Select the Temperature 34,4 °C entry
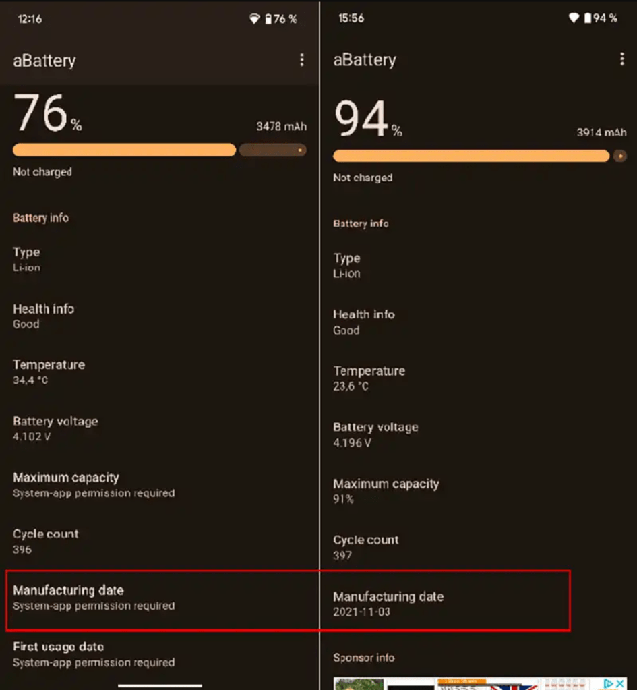 (x=49, y=372)
